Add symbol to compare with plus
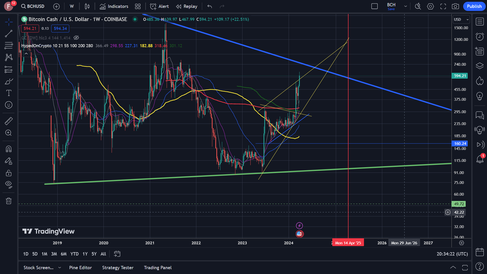 click(56, 6)
